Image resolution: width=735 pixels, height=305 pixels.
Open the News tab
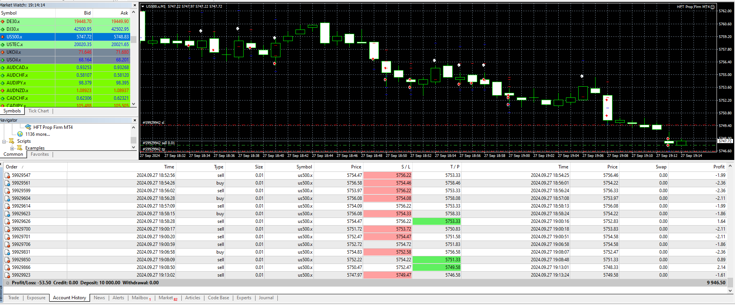coord(99,298)
